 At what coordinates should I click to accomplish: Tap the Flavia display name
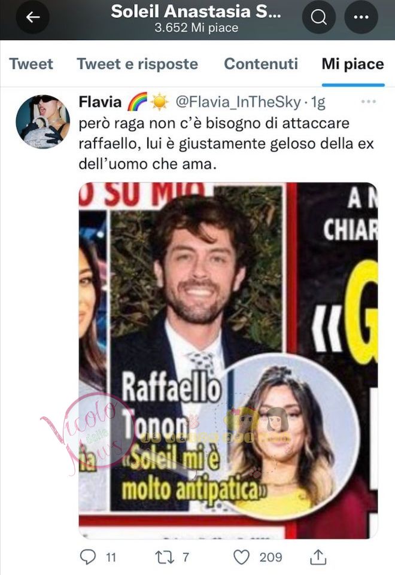tap(100, 102)
